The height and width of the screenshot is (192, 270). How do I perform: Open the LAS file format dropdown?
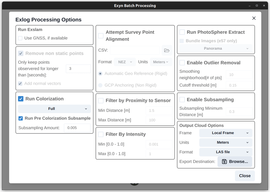tap(225, 152)
